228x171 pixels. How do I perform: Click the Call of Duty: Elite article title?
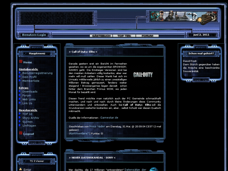coord(83,52)
